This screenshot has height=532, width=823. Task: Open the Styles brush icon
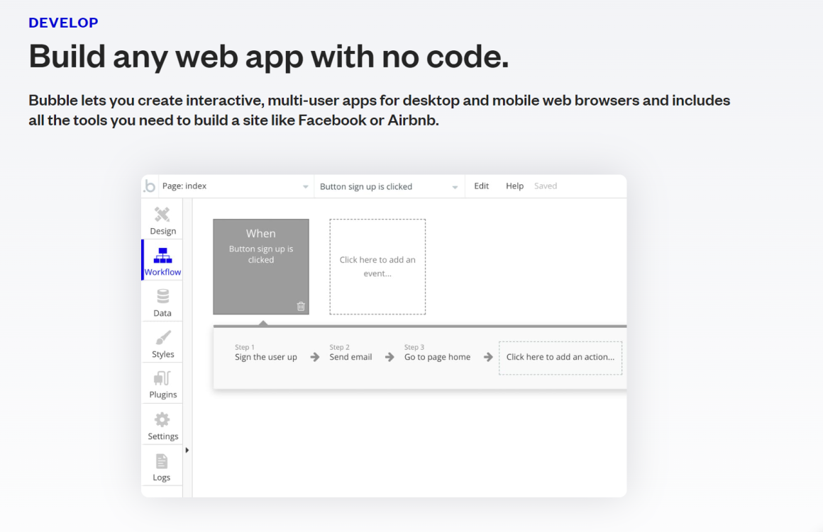tap(162, 338)
